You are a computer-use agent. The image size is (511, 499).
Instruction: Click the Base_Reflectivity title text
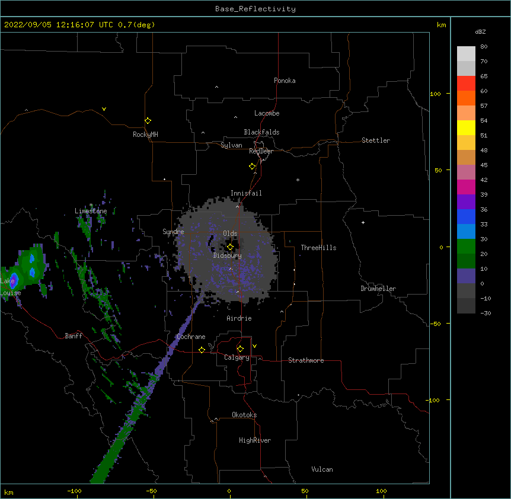[255, 9]
